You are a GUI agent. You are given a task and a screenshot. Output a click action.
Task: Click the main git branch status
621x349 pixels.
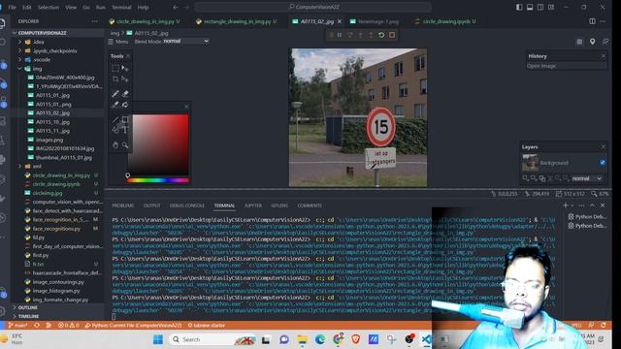(x=17, y=326)
